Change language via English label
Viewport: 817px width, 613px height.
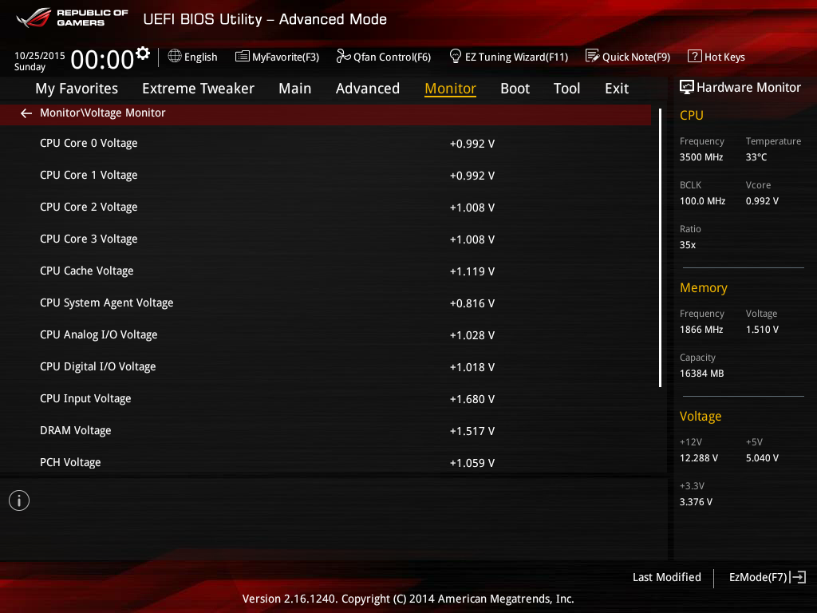[x=200, y=57]
